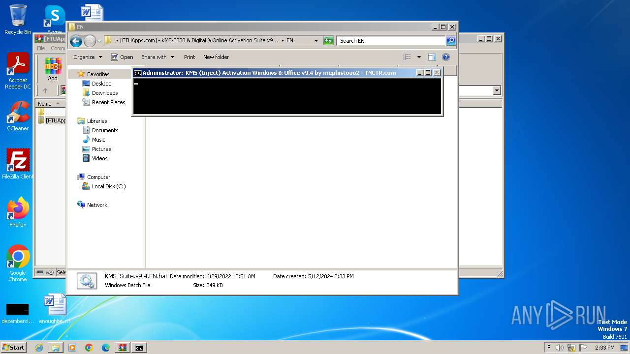Click the batch file icon in details pane
630x354 pixels.
click(87, 281)
